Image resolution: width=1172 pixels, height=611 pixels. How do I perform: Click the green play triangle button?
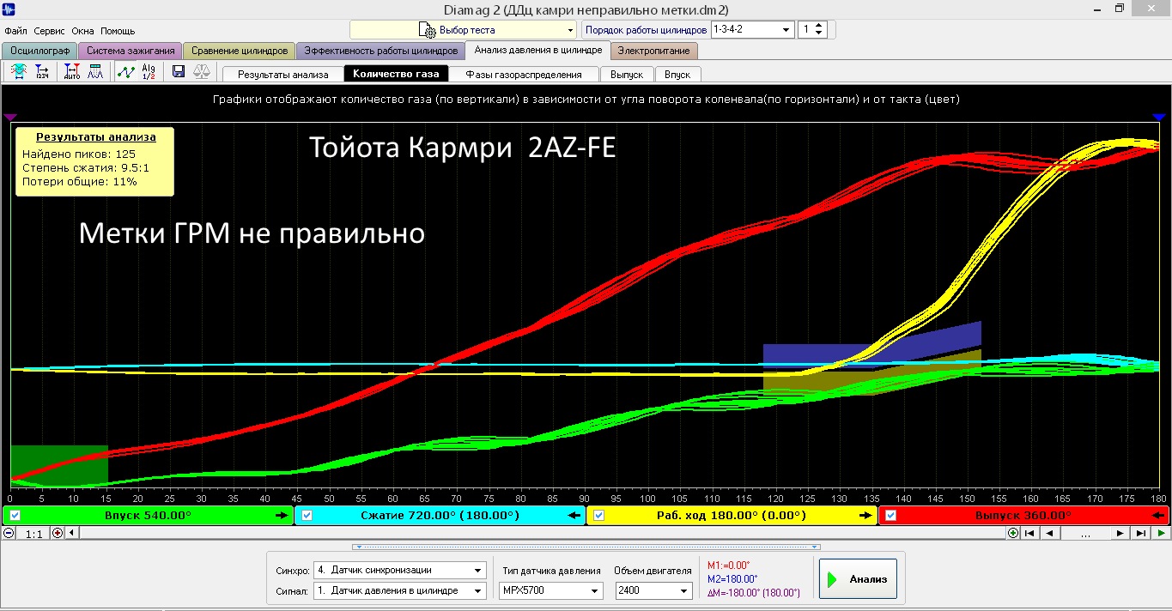[x=1161, y=533]
